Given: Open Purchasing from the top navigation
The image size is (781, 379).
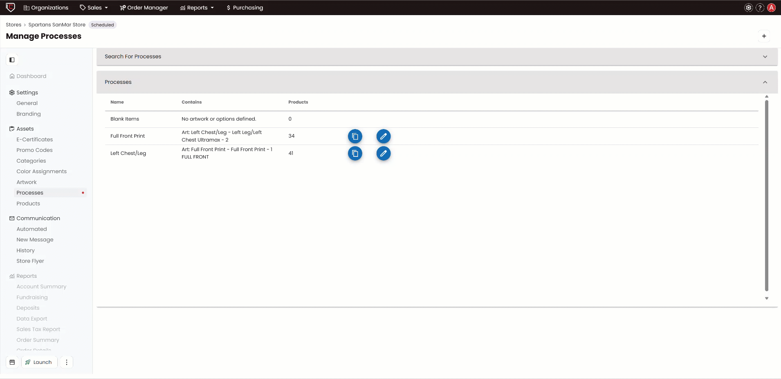Looking at the screenshot, I should 245,7.
